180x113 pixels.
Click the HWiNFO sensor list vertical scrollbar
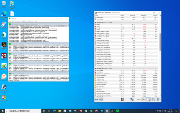click(160, 42)
